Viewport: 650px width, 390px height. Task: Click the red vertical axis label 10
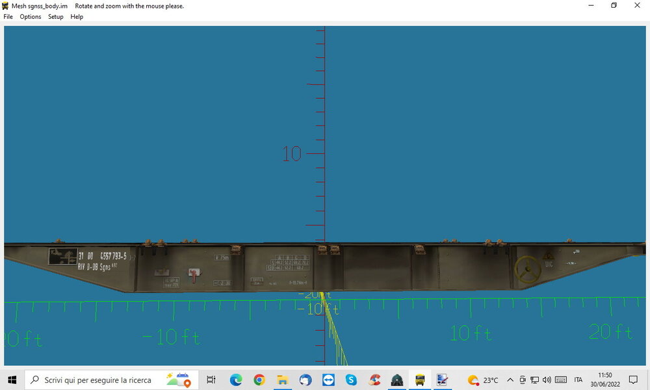tap(291, 154)
